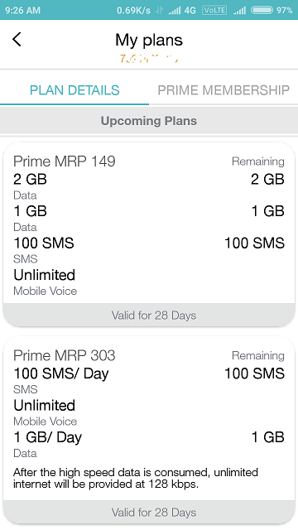Open the Prime MRP 149 plan title
The width and height of the screenshot is (298, 530).
pyautogui.click(x=65, y=161)
